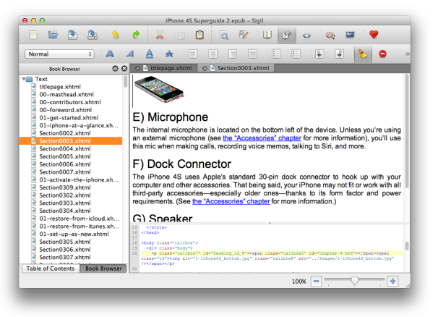
Task: Click the red stop icon
Action: (x=382, y=54)
